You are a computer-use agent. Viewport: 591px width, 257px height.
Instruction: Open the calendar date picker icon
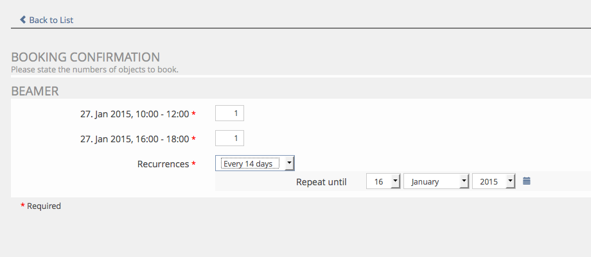527,181
